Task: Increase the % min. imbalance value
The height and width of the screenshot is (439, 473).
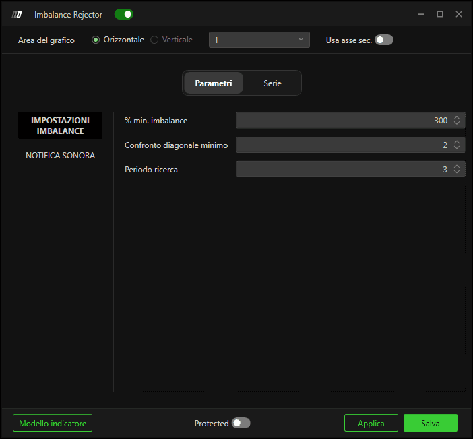Action: (x=457, y=117)
